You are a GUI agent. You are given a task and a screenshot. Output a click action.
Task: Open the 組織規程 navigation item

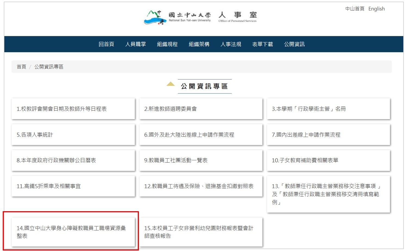[x=167, y=44]
